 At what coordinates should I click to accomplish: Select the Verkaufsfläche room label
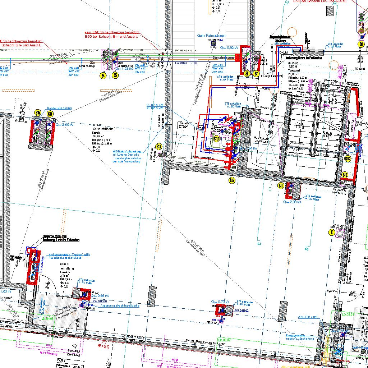coord(103,129)
